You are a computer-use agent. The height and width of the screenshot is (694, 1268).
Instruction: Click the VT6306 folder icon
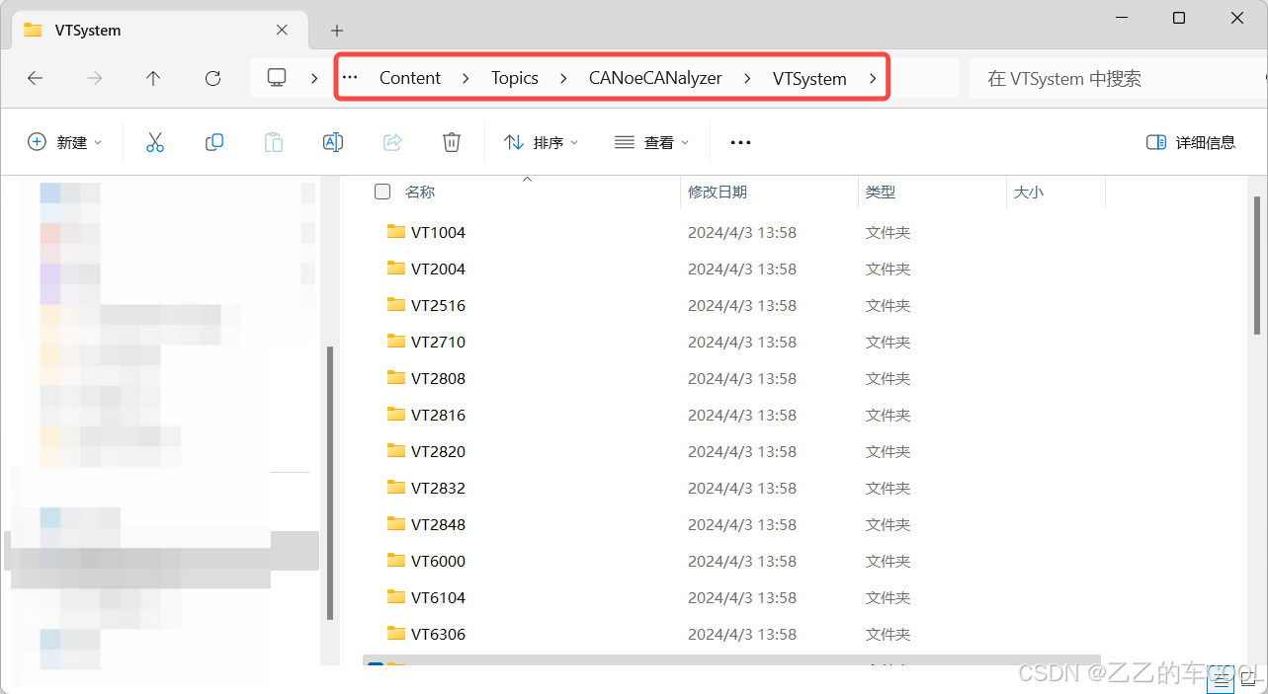396,634
